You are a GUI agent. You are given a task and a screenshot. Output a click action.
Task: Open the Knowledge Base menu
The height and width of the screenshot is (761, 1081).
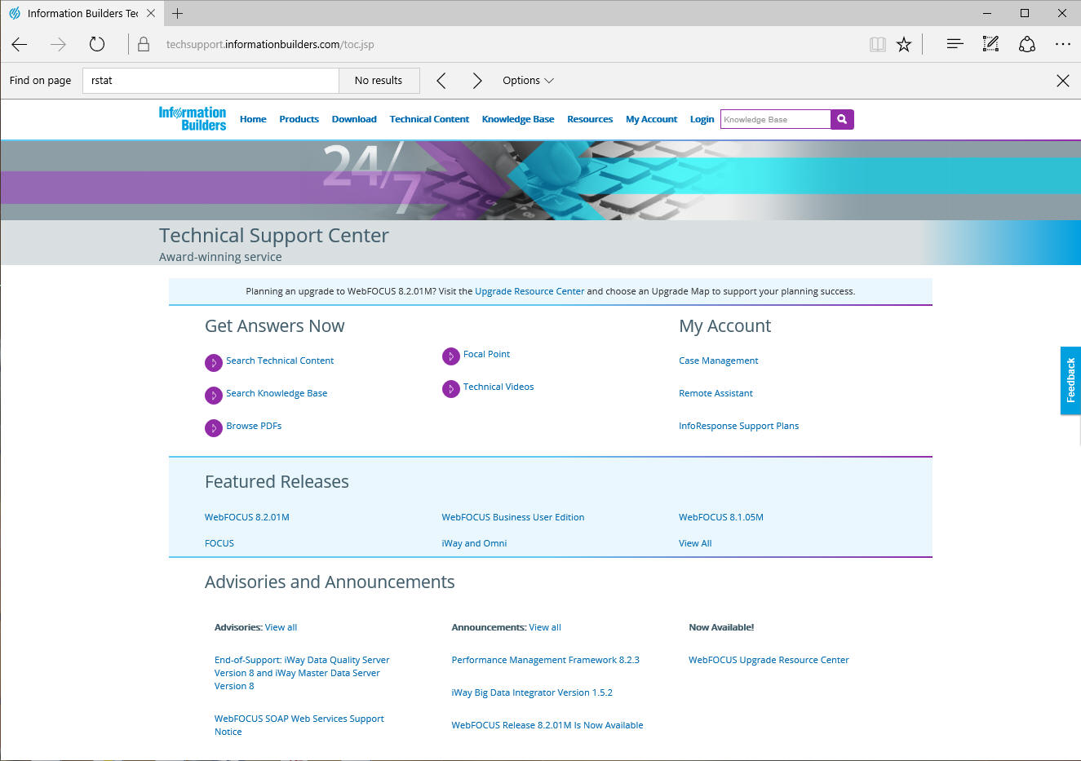518,119
